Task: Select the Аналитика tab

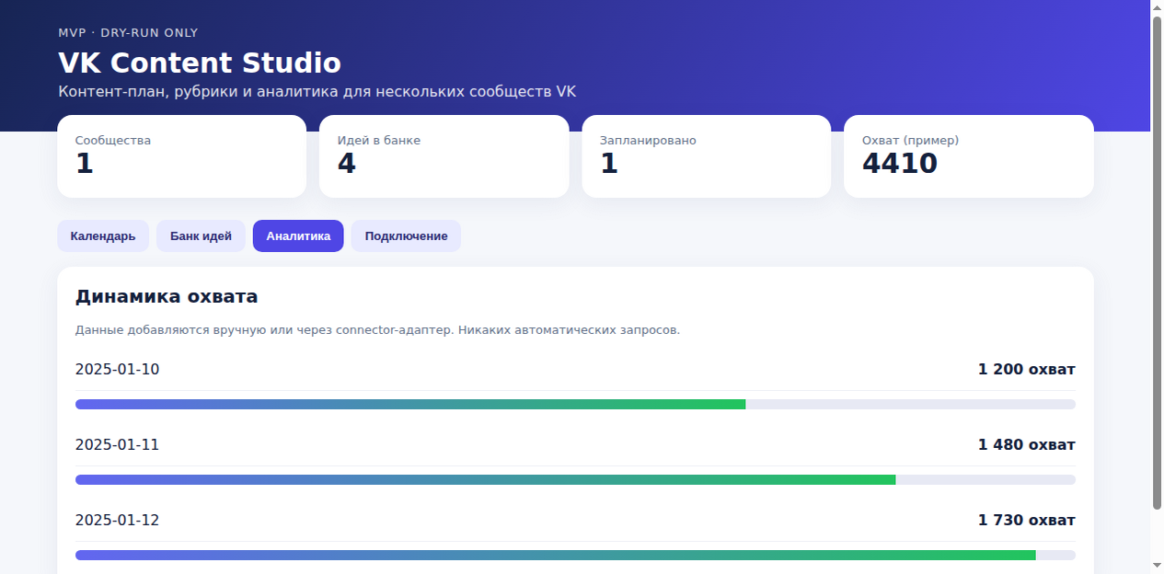Action: click(298, 235)
